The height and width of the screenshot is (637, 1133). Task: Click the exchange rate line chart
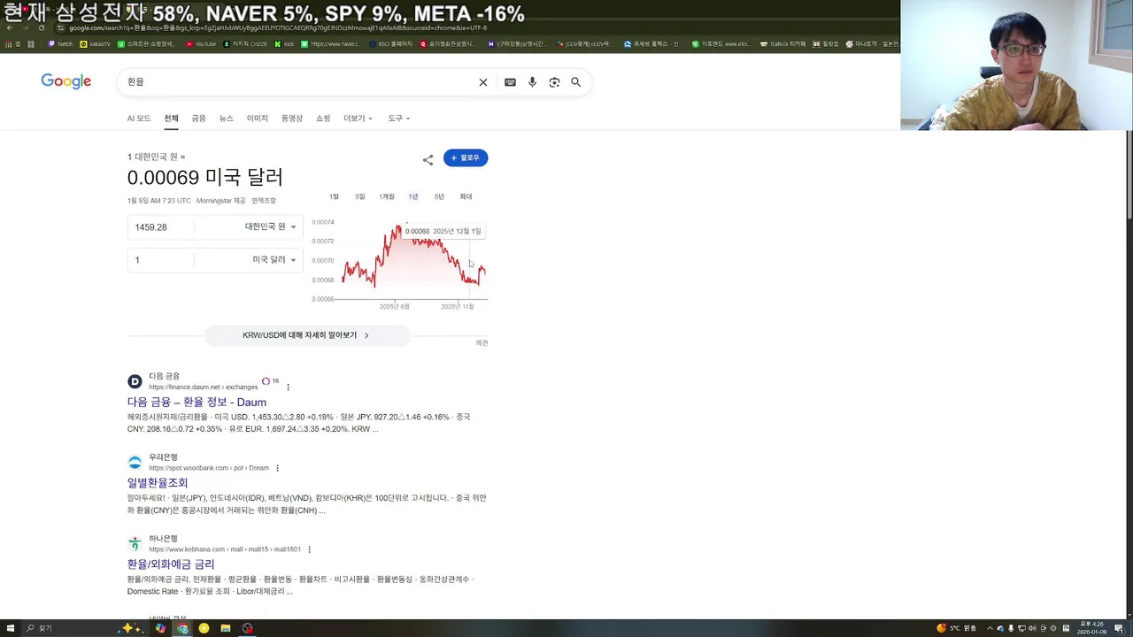tap(412, 261)
